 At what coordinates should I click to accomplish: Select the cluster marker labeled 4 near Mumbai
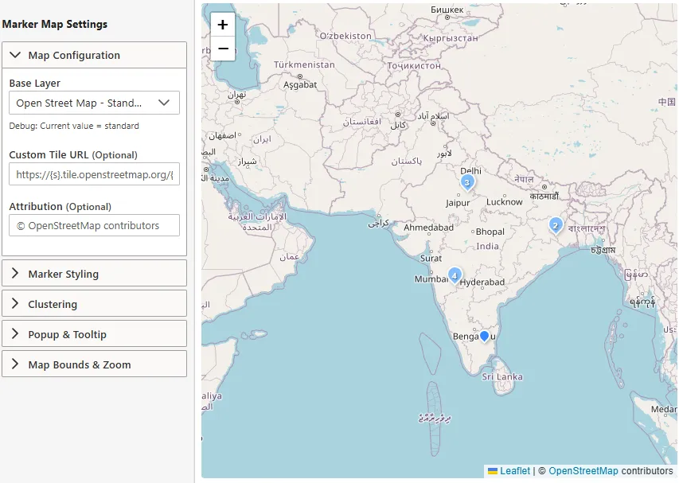455,275
